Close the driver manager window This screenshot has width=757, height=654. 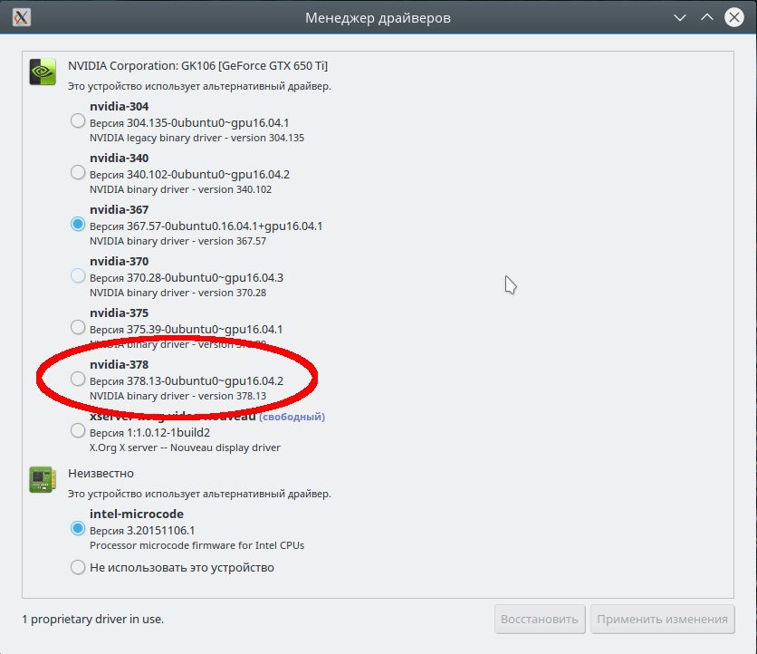tap(733, 17)
